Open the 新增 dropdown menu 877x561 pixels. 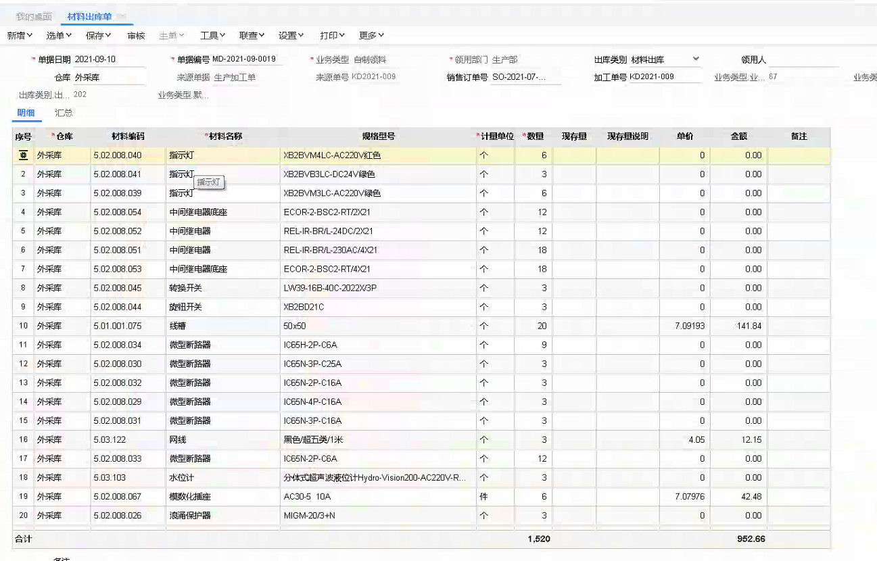pyautogui.click(x=20, y=36)
